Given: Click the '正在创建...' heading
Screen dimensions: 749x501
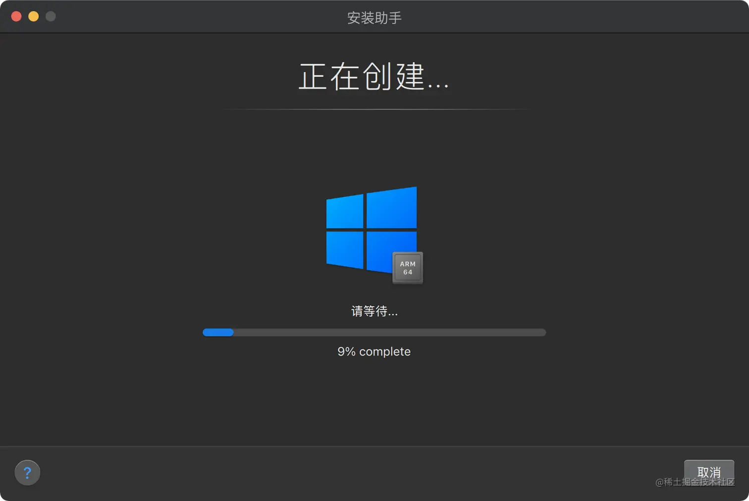Looking at the screenshot, I should [x=374, y=77].
